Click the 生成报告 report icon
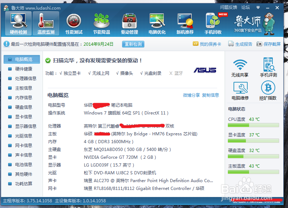The height and width of the screenshot is (208, 288). [x=231, y=44]
